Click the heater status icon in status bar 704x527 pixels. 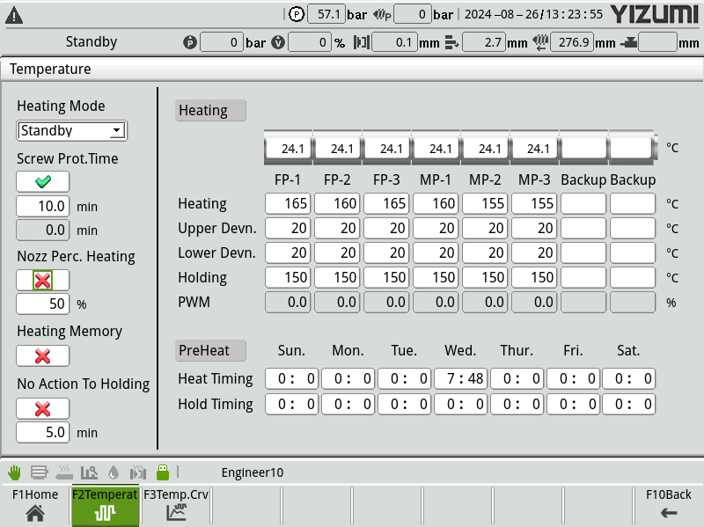click(x=63, y=472)
